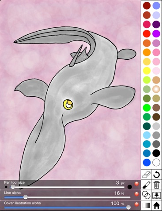The height and width of the screenshot is (211, 162).
Task: Choose the bright green color swatch
Action: [x=147, y=108]
